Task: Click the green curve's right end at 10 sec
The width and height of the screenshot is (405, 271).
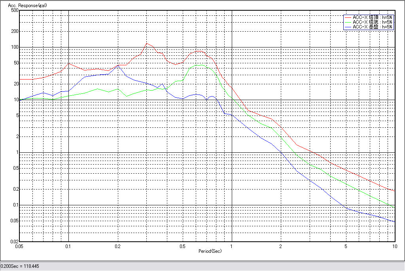Action: [395, 207]
